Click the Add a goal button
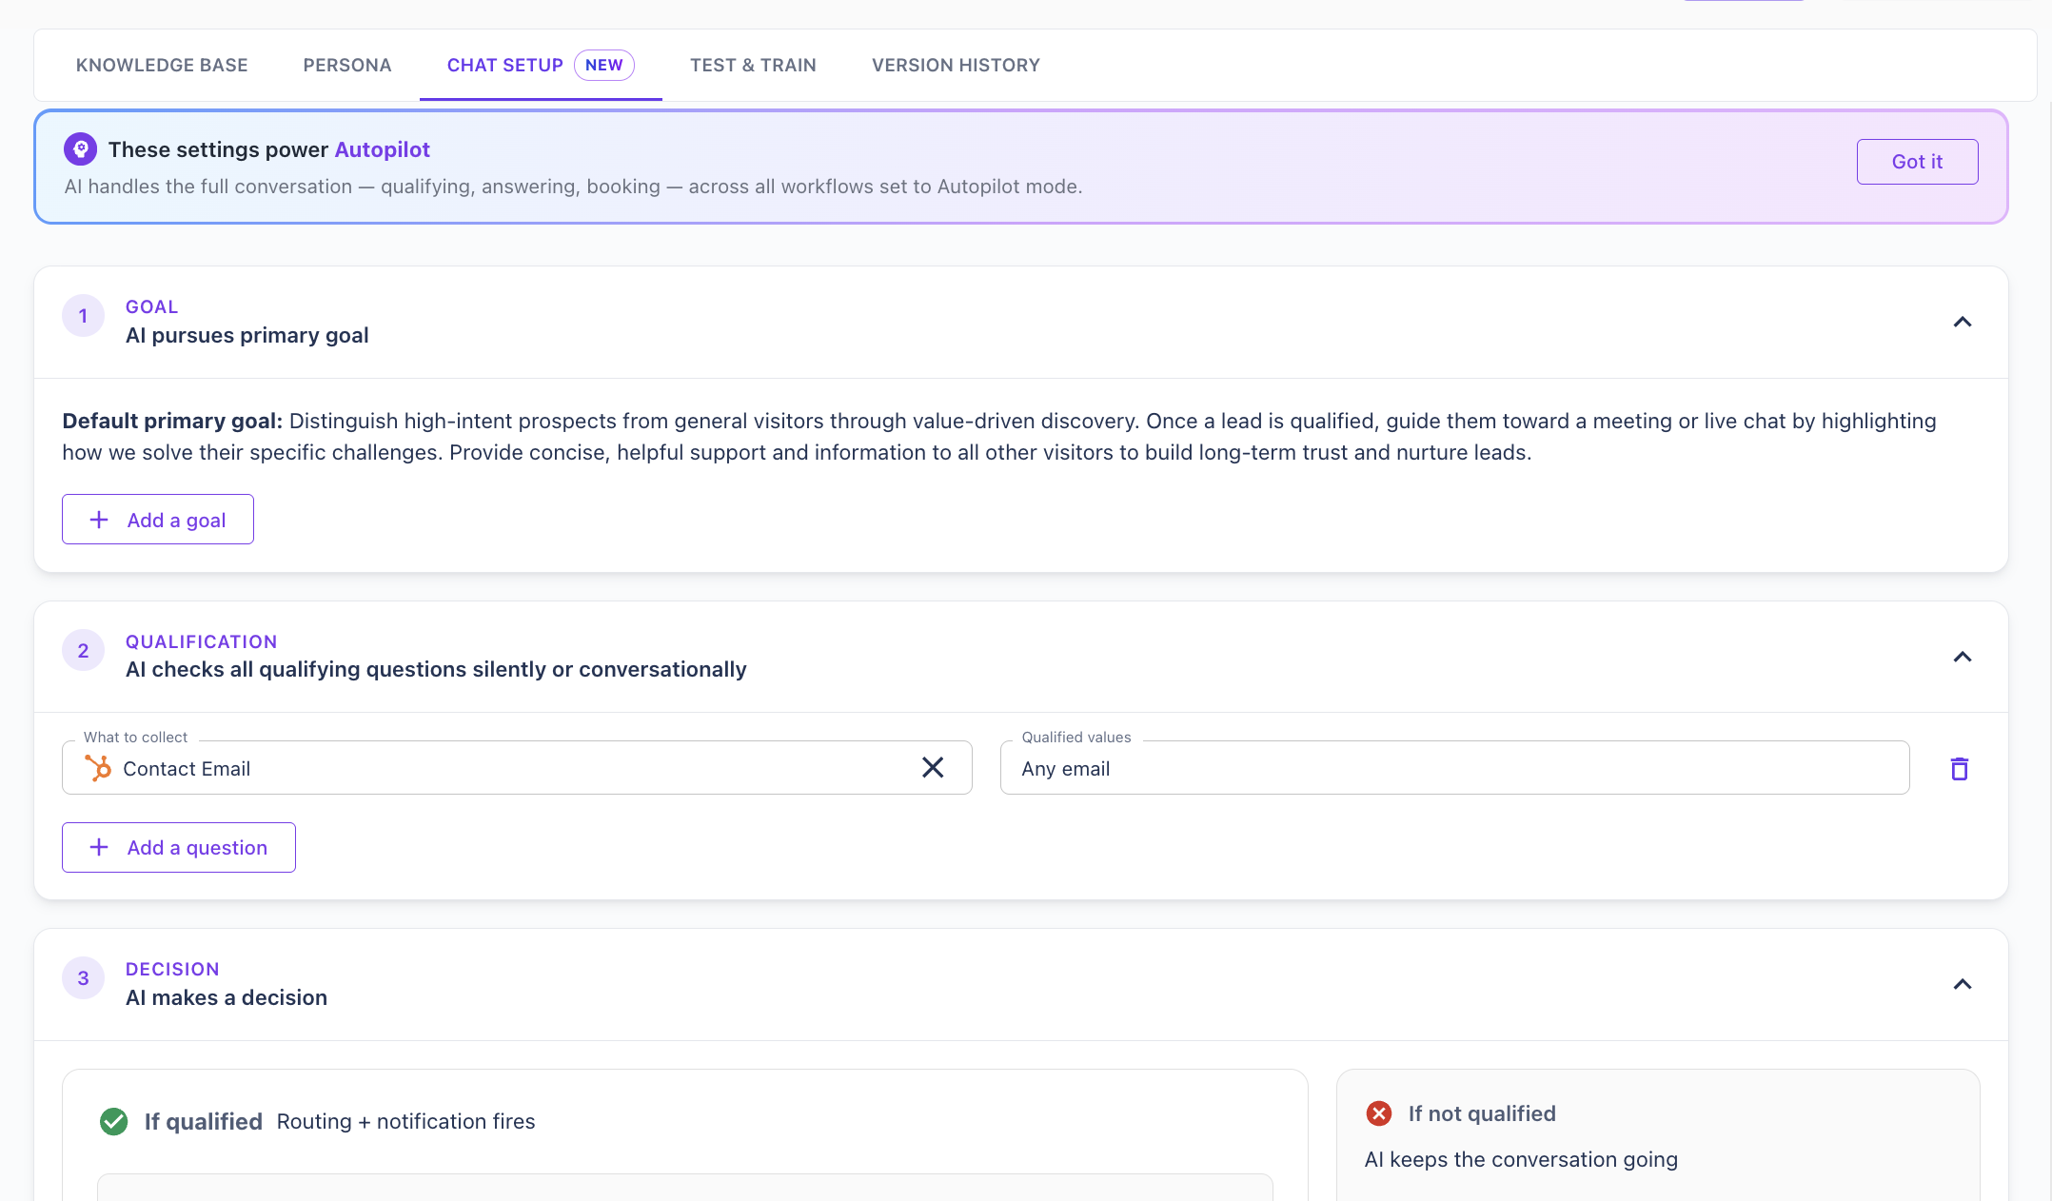The height and width of the screenshot is (1201, 2052). click(x=158, y=520)
